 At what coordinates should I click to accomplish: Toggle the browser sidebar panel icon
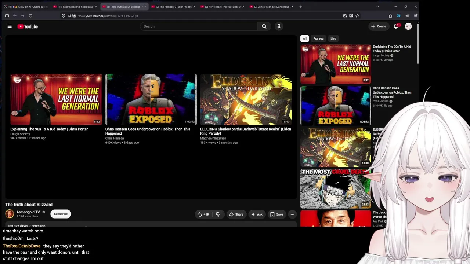point(7,16)
